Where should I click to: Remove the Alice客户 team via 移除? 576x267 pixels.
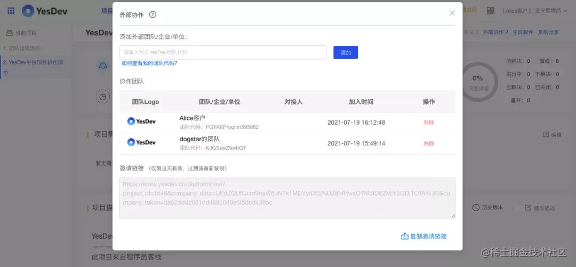pyautogui.click(x=429, y=123)
